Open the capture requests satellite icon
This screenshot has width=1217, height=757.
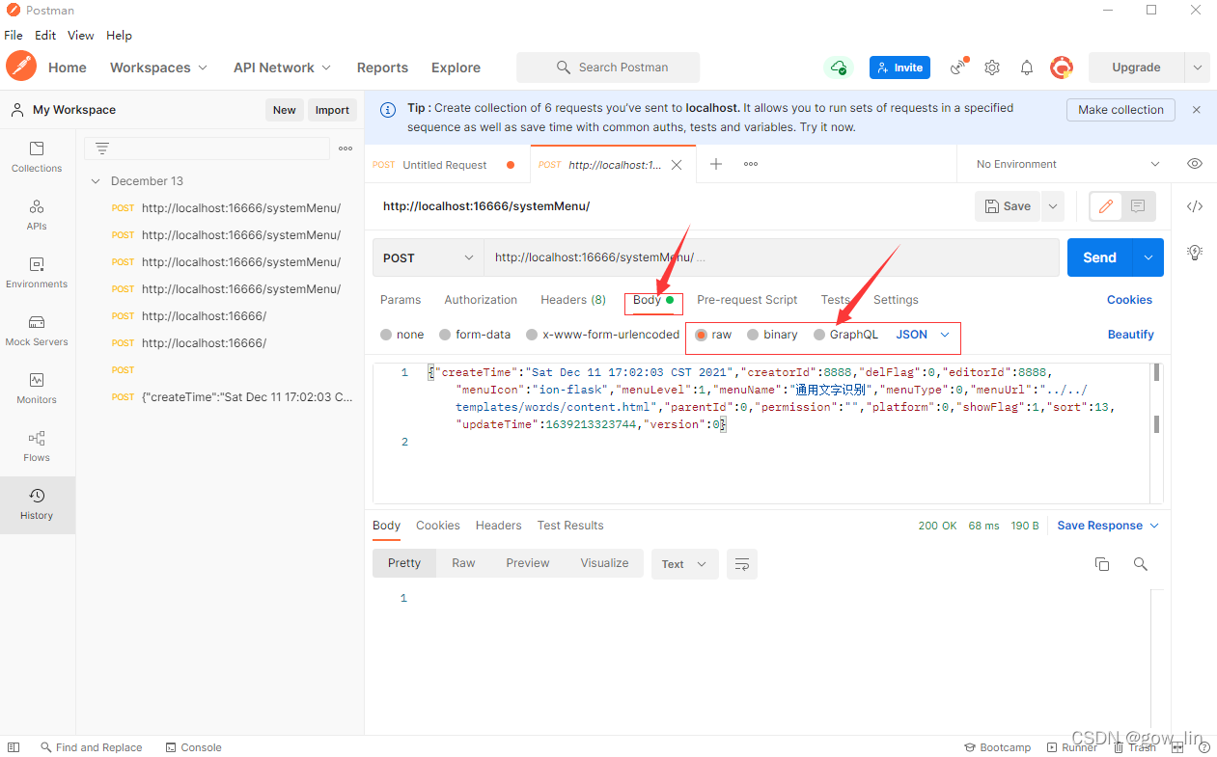958,68
